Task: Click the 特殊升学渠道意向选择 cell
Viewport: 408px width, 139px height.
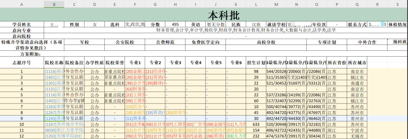Action: 32,45
